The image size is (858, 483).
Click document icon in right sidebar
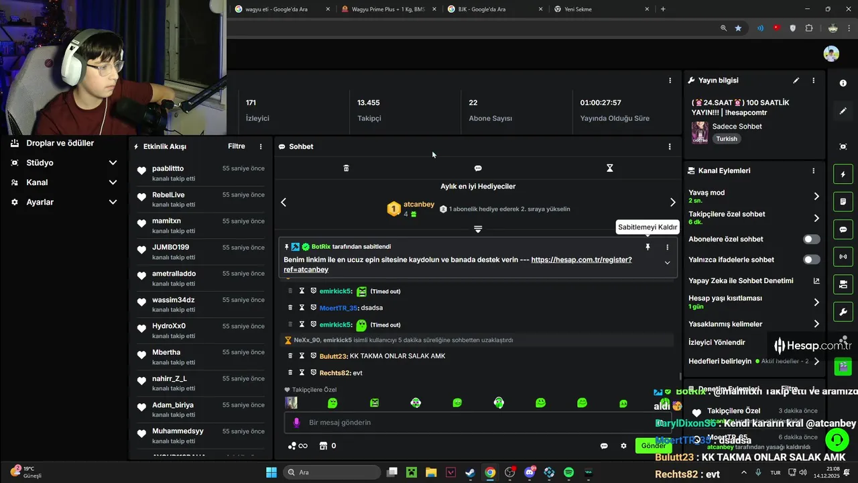pos(843,202)
